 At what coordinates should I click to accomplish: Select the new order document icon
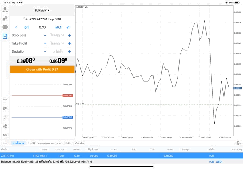tap(5, 36)
